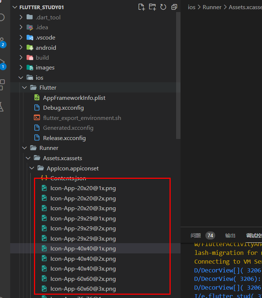Open the Testing flask activity icon
Viewport: 262px width, 298px height.
pos(1,107)
